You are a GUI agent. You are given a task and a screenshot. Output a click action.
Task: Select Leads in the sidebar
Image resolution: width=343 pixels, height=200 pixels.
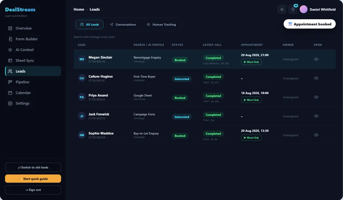pos(33,71)
